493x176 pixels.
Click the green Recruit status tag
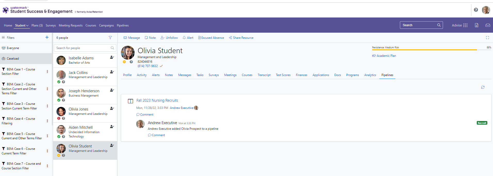pos(482,123)
